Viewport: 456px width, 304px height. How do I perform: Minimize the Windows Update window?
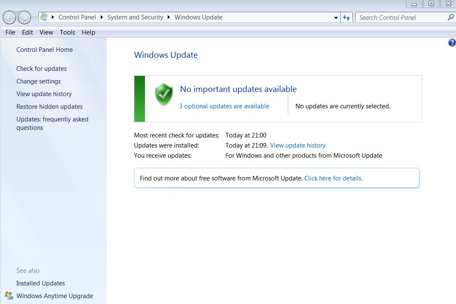pos(414,4)
